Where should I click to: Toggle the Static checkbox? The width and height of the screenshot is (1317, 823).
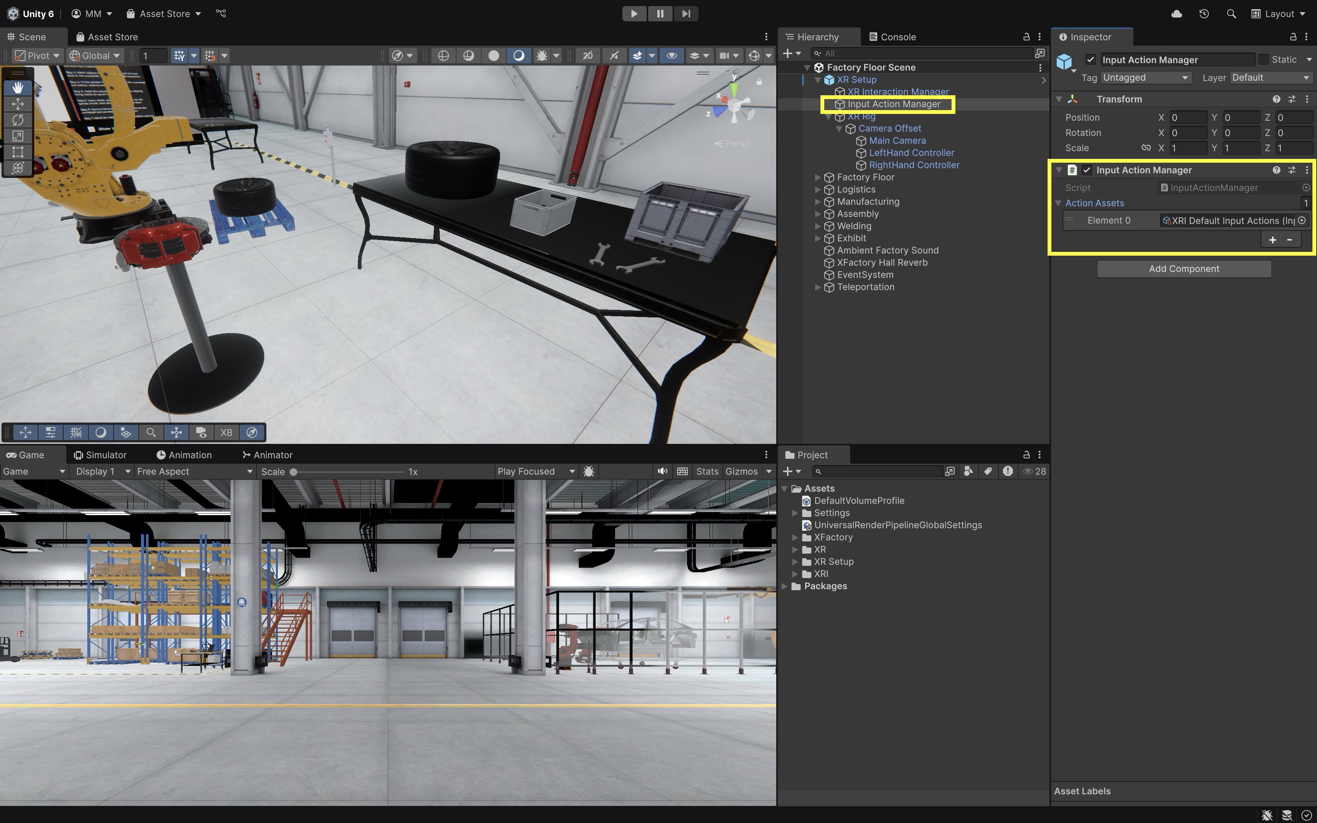click(1264, 60)
